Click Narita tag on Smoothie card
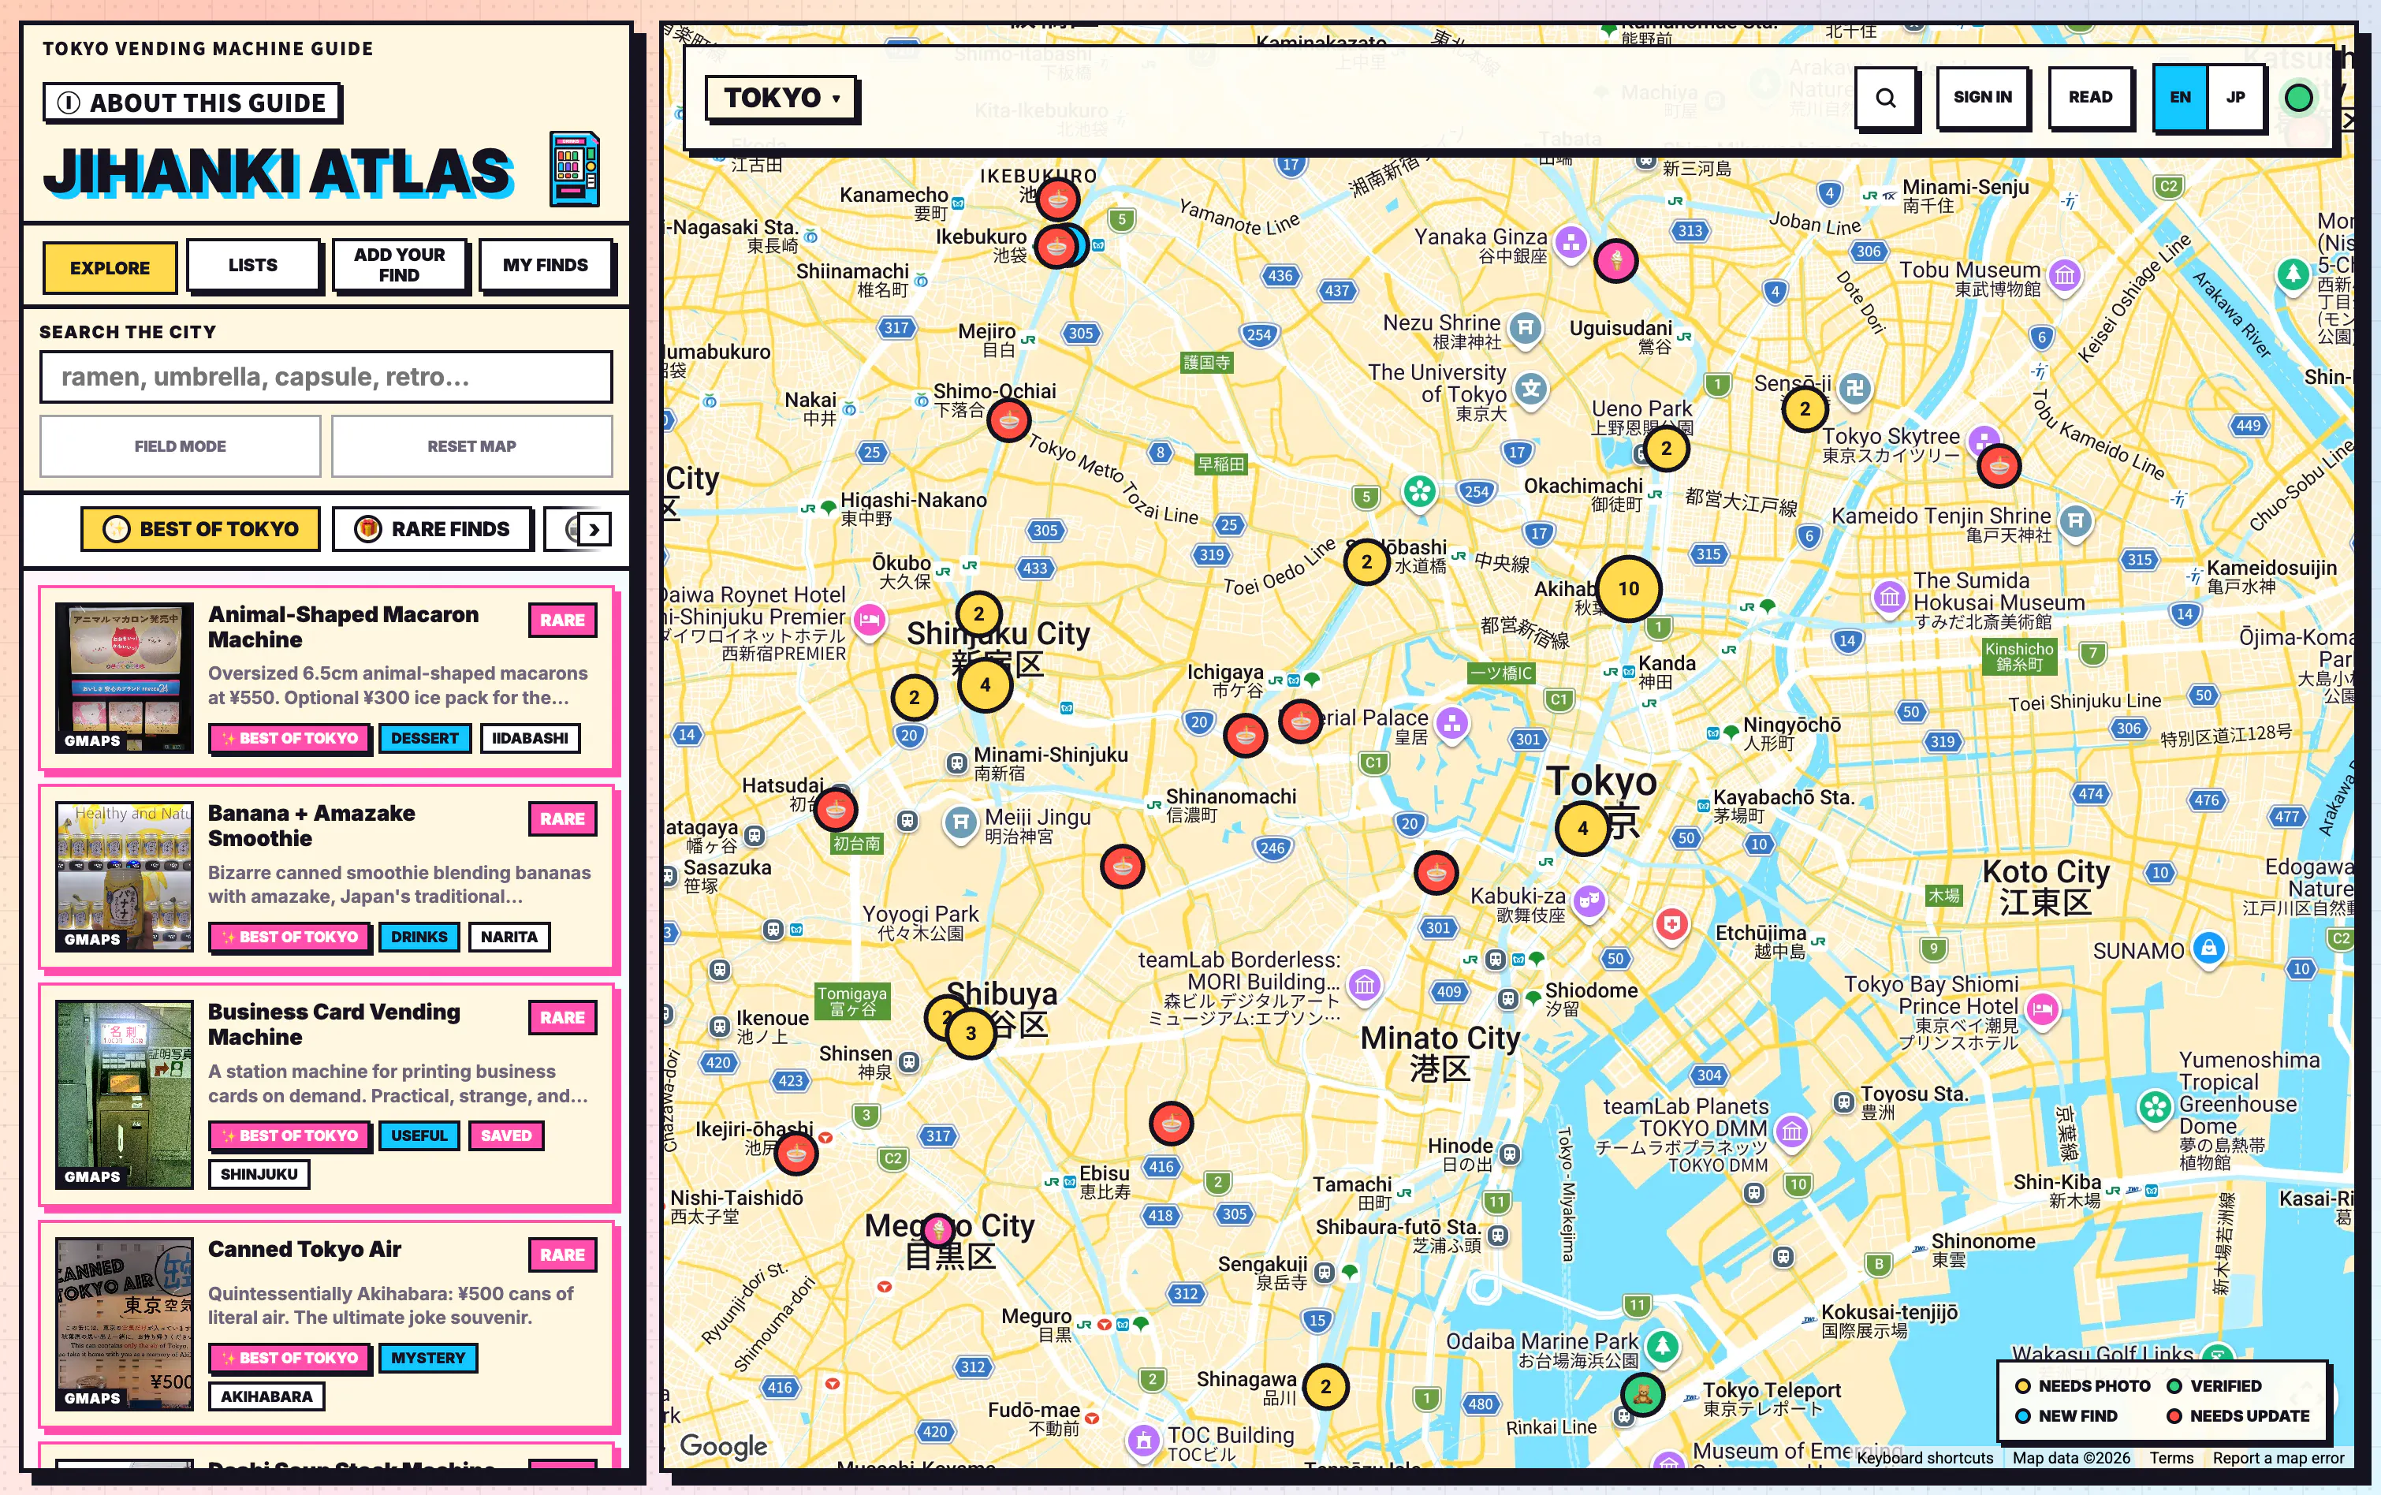The image size is (2381, 1495). 509,937
